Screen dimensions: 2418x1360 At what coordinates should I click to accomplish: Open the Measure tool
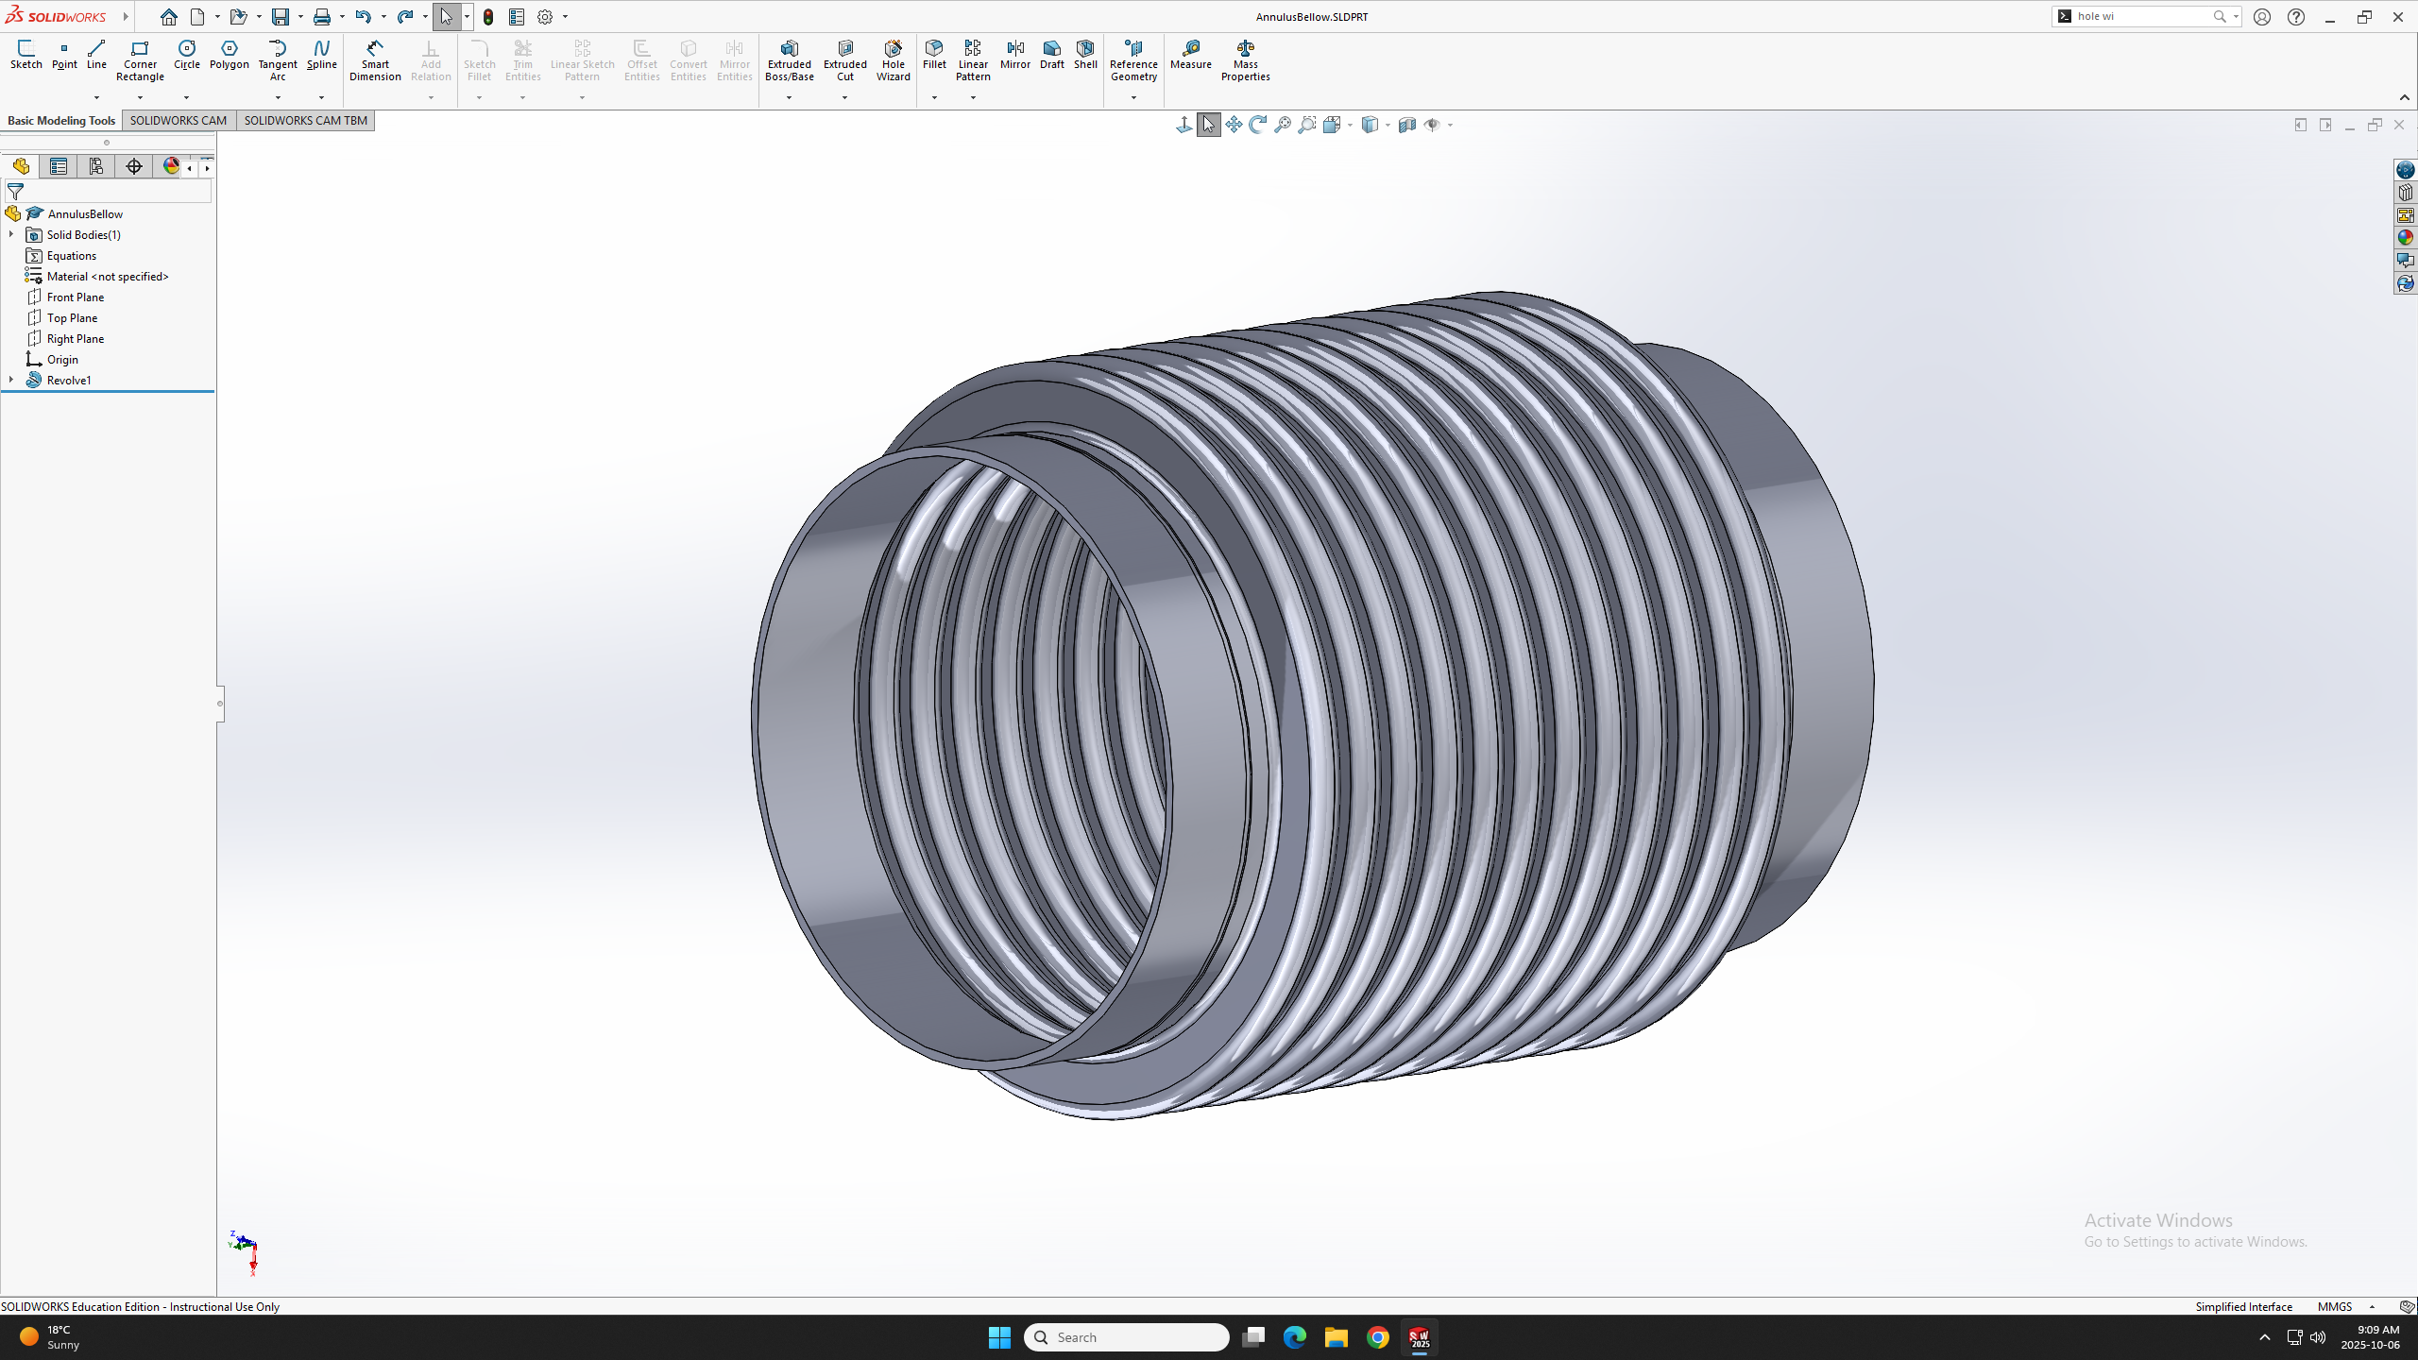click(x=1190, y=55)
